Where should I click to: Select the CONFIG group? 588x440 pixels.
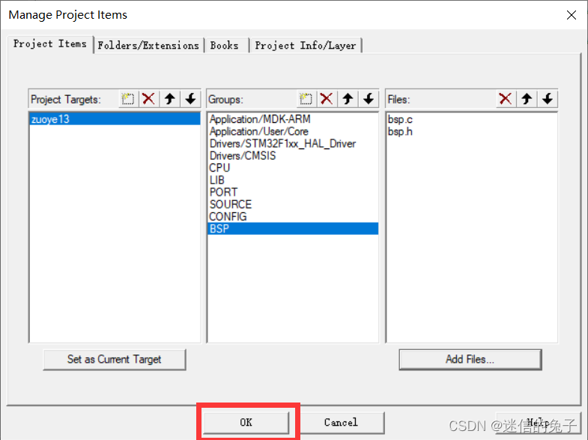click(x=293, y=217)
